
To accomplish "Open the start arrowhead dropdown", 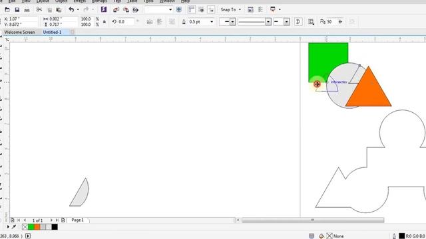I will click(x=232, y=22).
